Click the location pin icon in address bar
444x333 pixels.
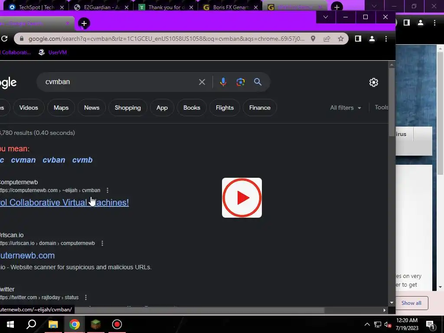click(x=313, y=39)
